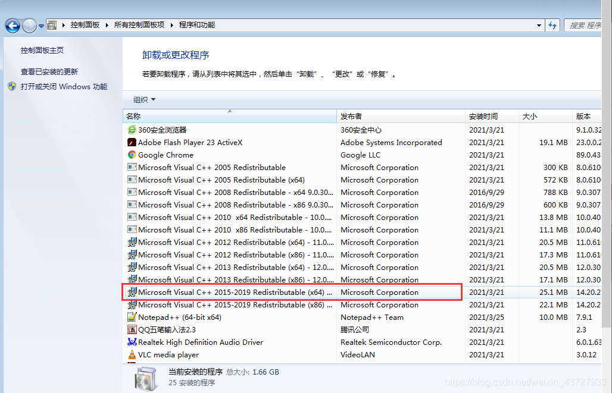612x393 pixels.
Task: Expand arrow after 控制面板 breadcrumb
Action: point(107,26)
